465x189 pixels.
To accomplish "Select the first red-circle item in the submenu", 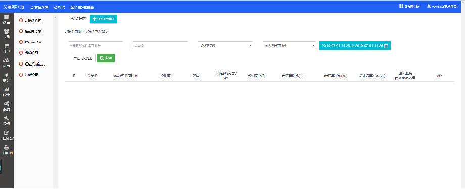I will pos(30,20).
